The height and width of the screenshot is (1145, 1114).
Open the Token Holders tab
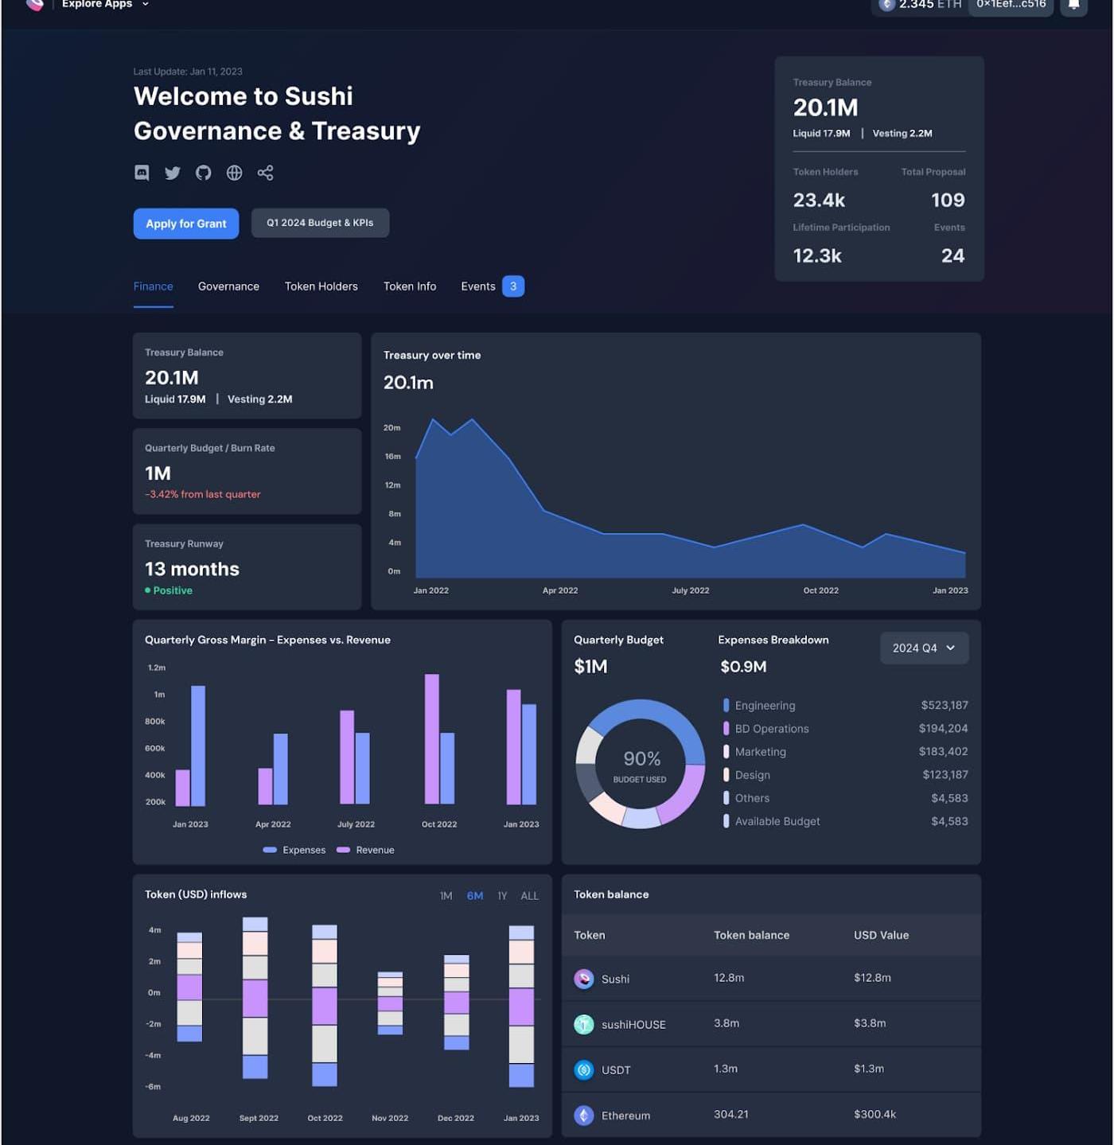point(321,286)
